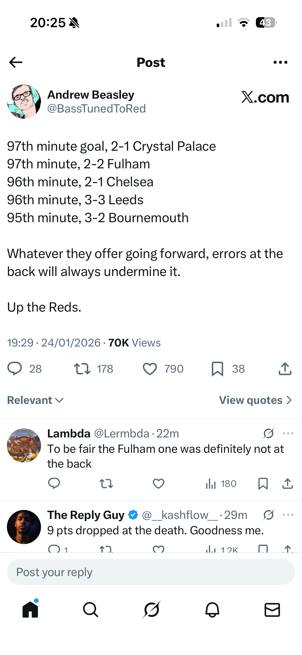The width and height of the screenshot is (302, 655).
Task: Tap Grok icon on Lambda's reply
Action: click(x=268, y=433)
